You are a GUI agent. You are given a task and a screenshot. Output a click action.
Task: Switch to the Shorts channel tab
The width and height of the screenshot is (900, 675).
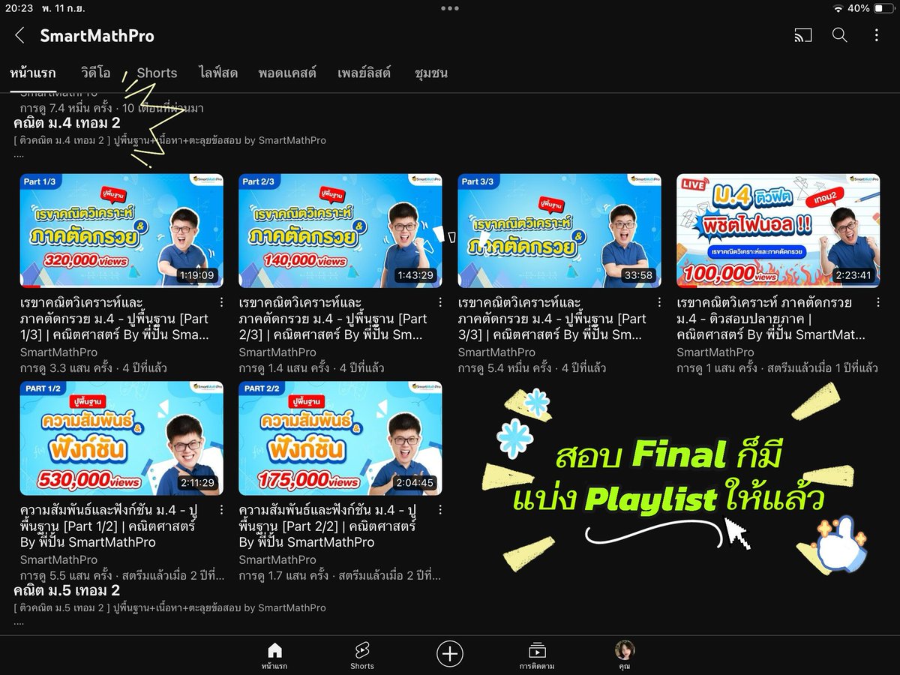pyautogui.click(x=157, y=73)
